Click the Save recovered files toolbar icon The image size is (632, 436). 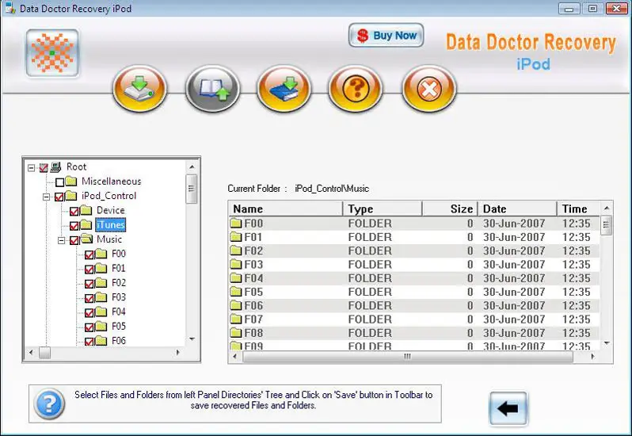pyautogui.click(x=139, y=88)
